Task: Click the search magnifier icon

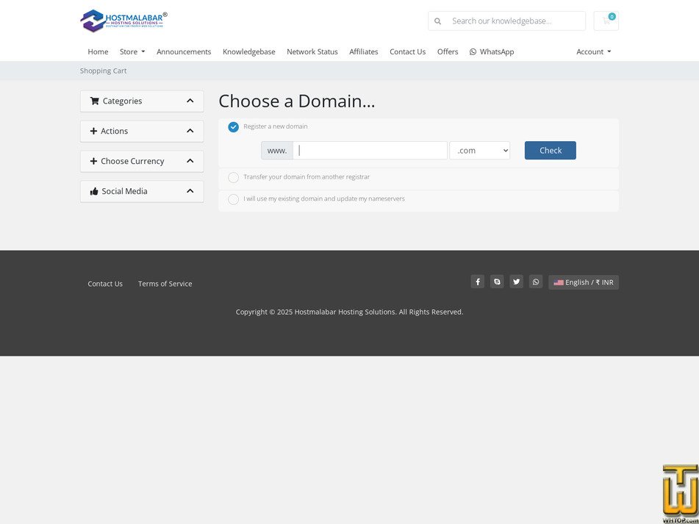Action: [x=437, y=21]
